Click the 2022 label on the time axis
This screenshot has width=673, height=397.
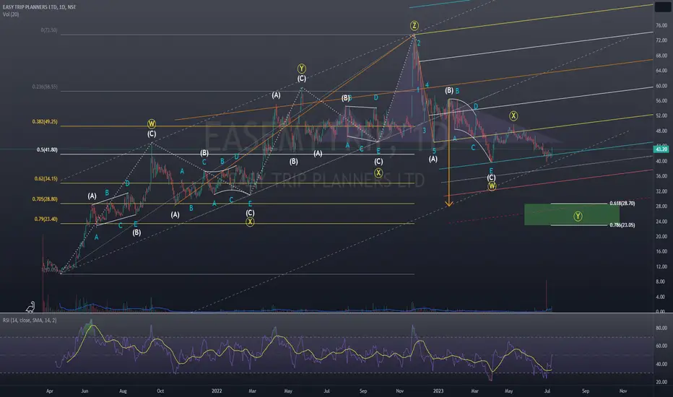(217, 391)
